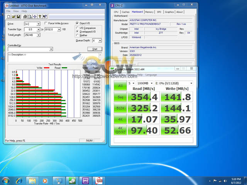Click the Print icon in ATTO toolbar
Screen dimensions: 247x185
[25, 17]
